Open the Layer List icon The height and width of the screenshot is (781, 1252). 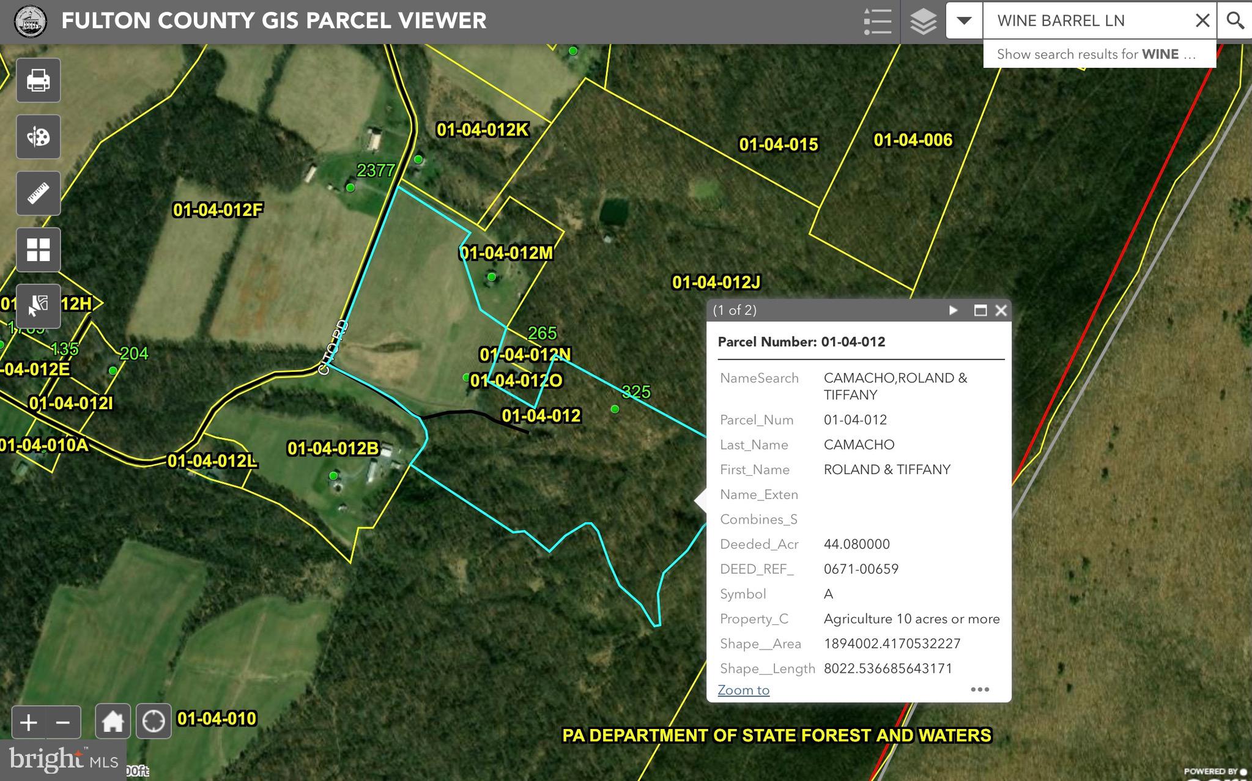[x=923, y=21]
